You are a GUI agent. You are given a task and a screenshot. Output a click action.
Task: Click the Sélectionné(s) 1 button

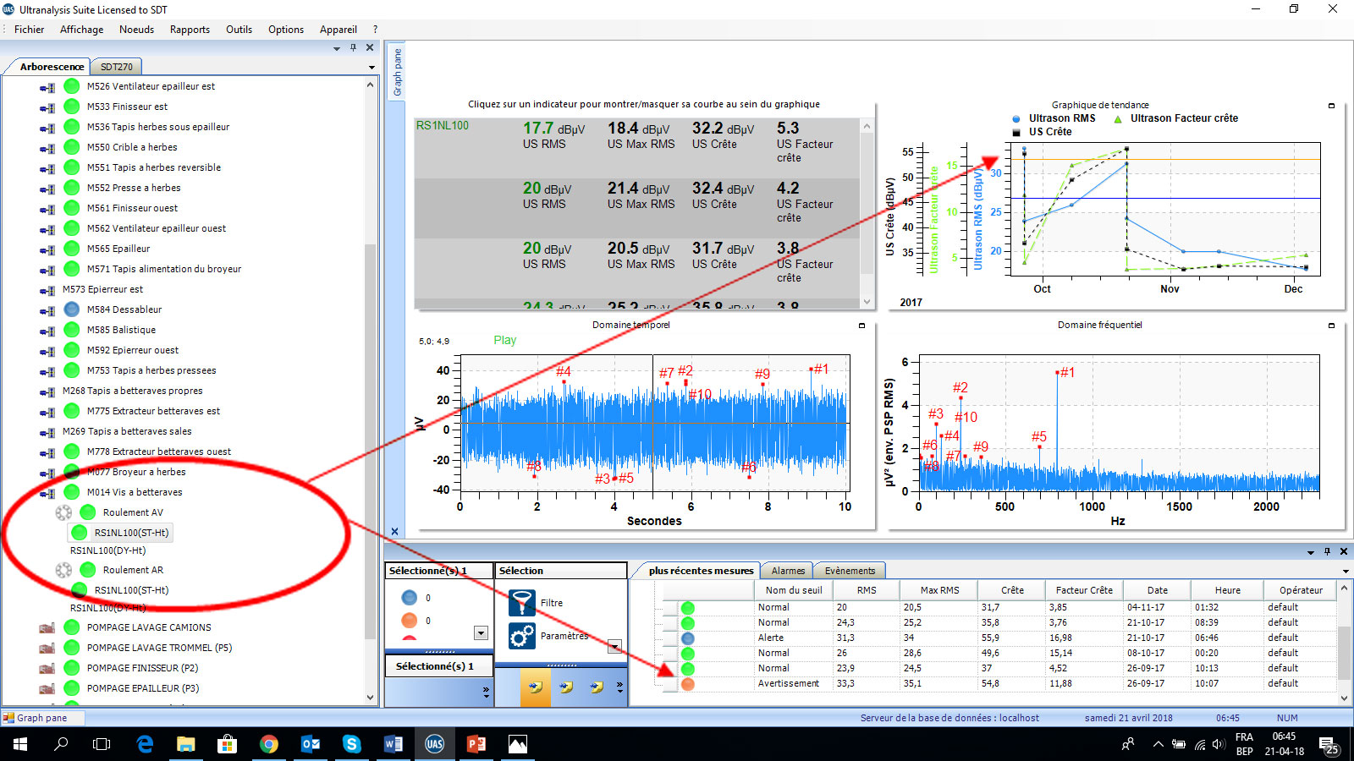(x=438, y=666)
